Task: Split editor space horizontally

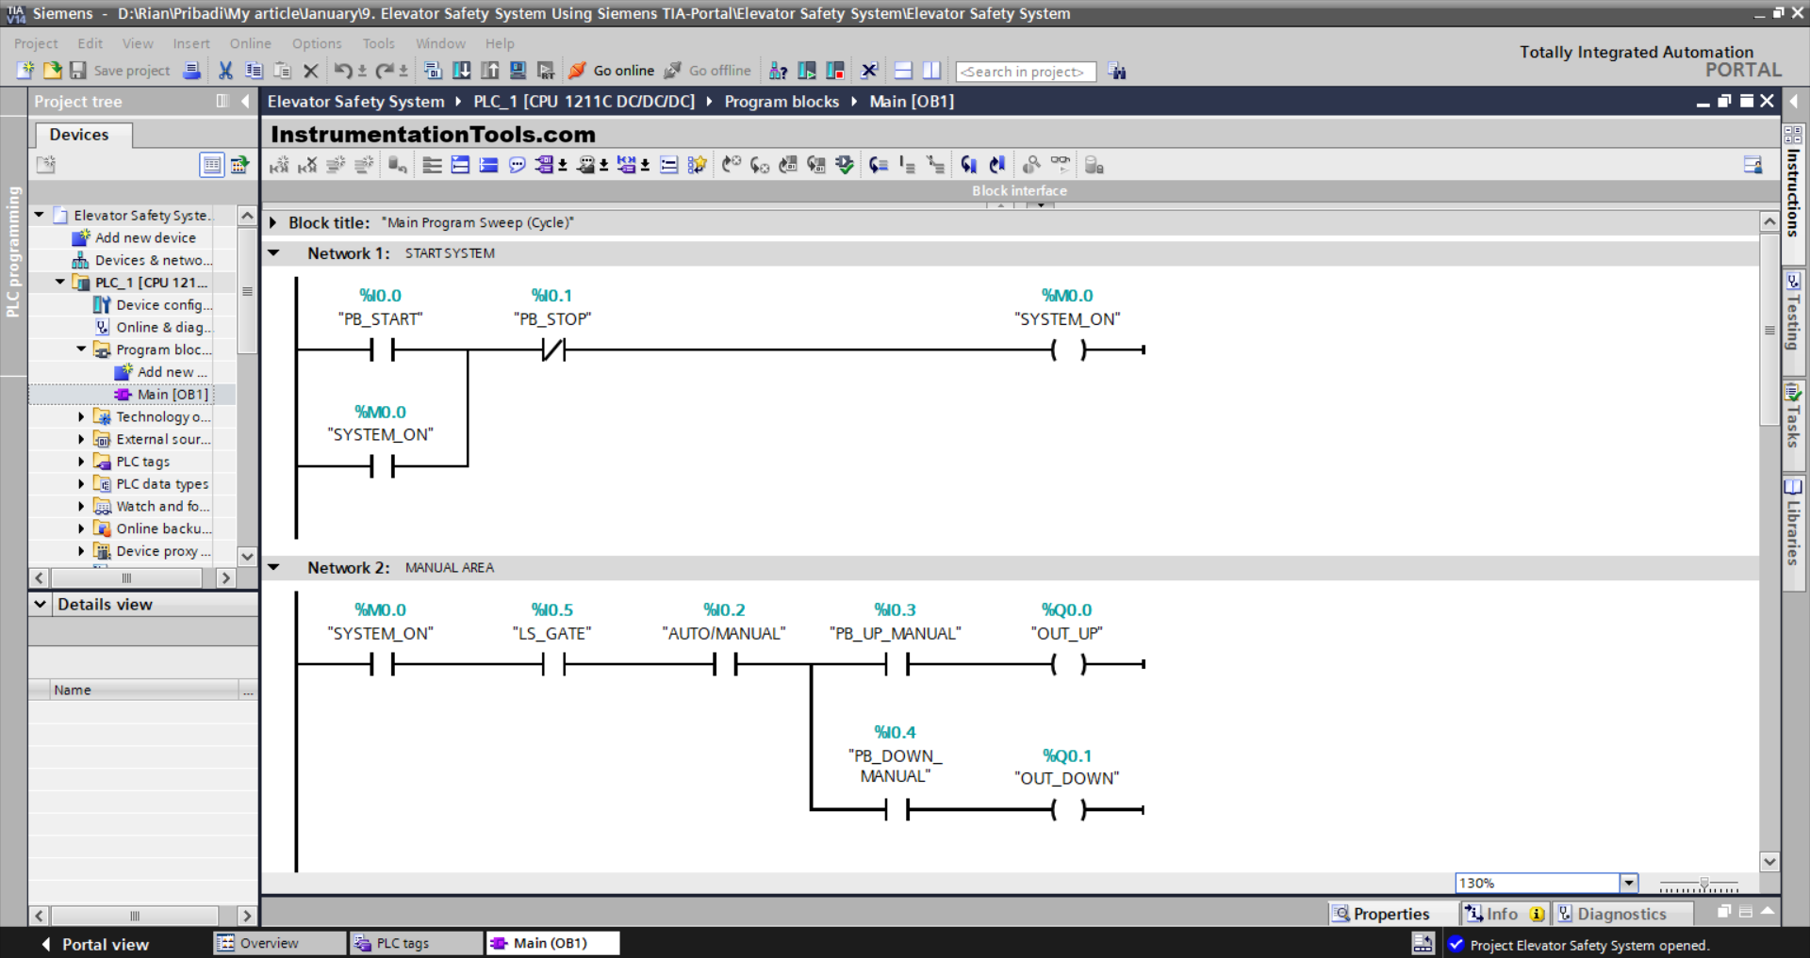Action: pos(903,71)
